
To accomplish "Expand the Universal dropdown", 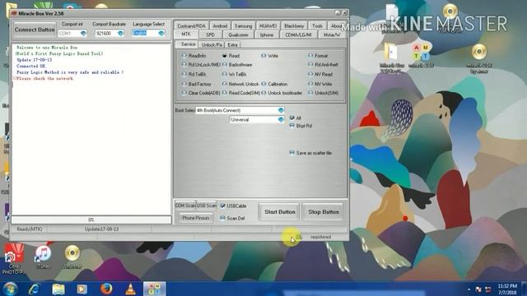I will (x=281, y=119).
